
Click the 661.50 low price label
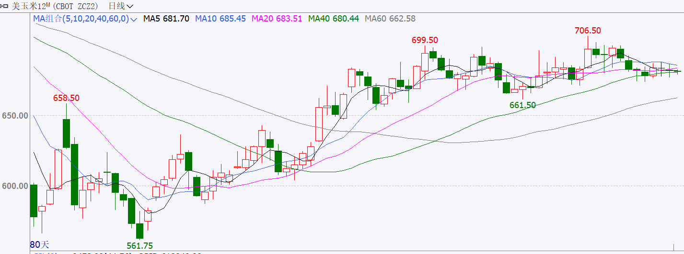(x=522, y=105)
